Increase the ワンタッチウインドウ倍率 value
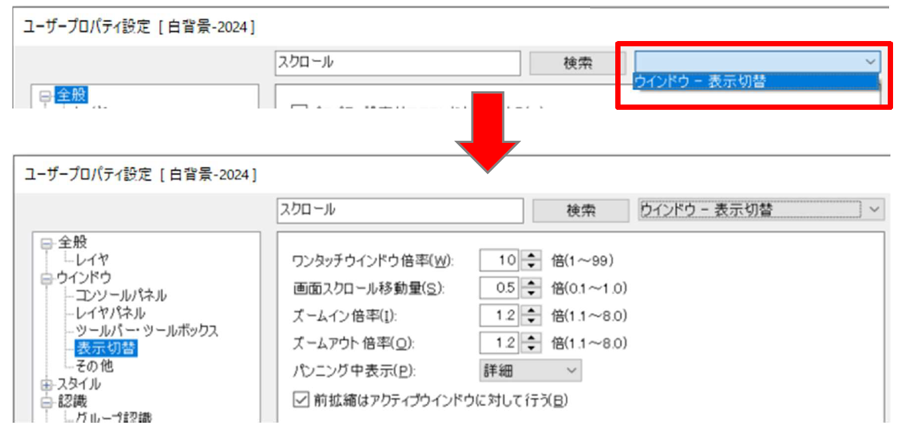The image size is (901, 430). (x=531, y=256)
